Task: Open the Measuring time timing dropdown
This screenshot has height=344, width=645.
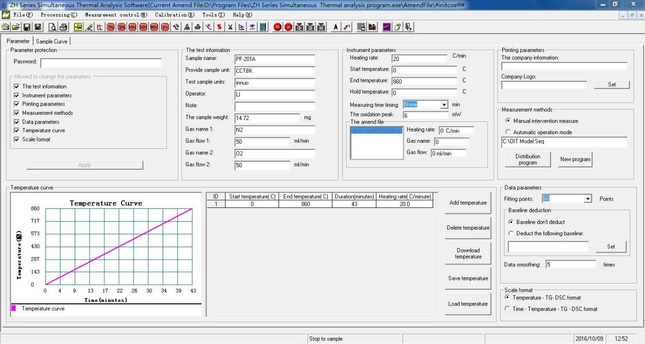Action: [445, 105]
